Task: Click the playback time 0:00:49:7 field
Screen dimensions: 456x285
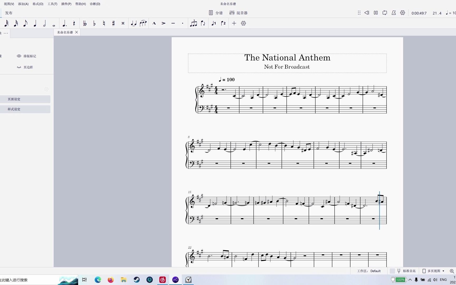Action: [419, 13]
